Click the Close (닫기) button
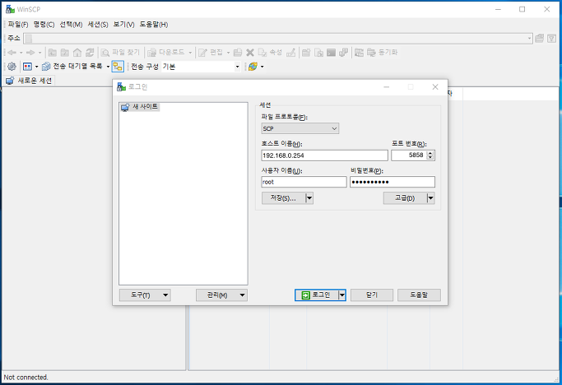The height and width of the screenshot is (385, 562). point(372,295)
